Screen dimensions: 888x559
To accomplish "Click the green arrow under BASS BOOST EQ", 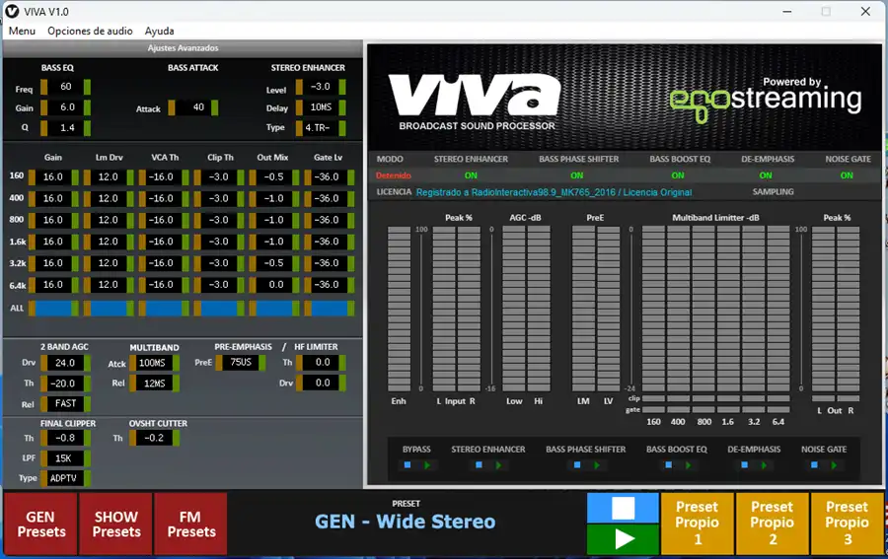I will pos(688,465).
